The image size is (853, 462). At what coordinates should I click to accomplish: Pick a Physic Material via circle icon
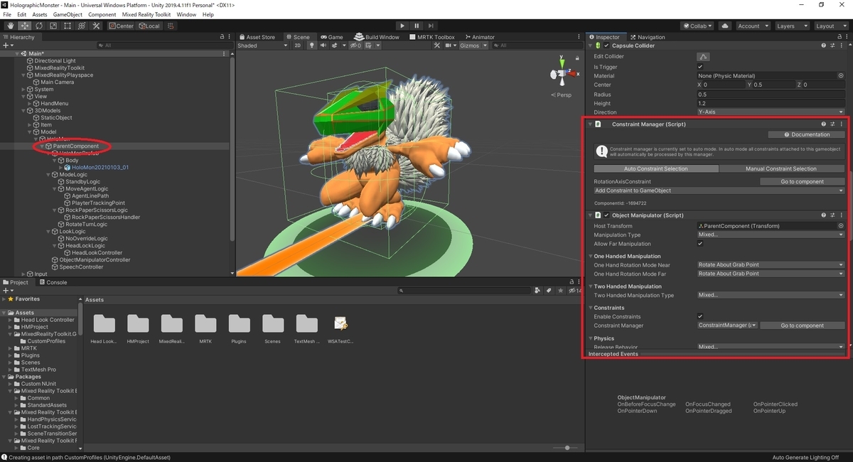point(841,75)
